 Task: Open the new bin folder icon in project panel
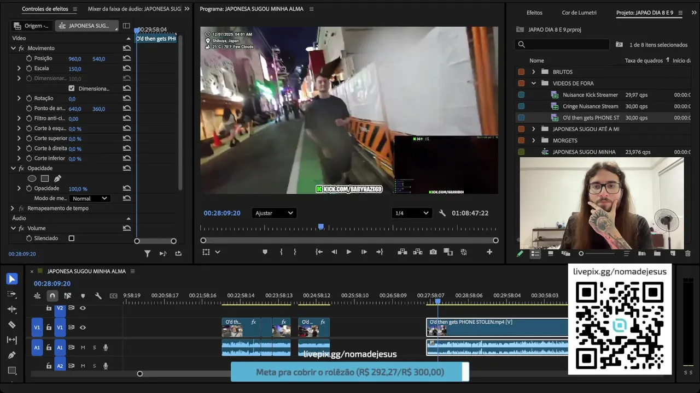click(x=657, y=253)
